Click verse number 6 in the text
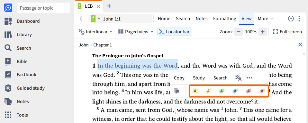 (98, 108)
